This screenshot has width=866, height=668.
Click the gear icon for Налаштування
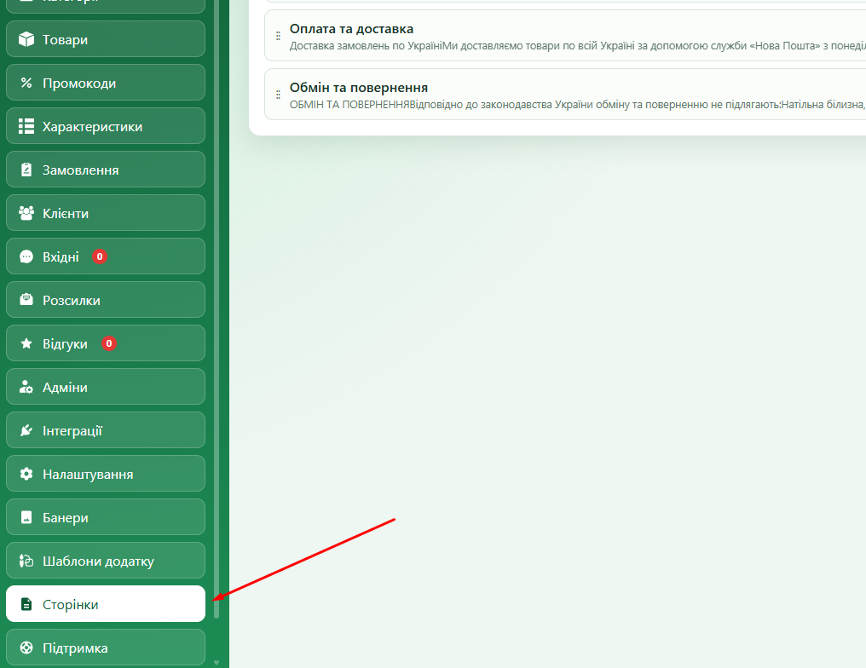pos(26,474)
